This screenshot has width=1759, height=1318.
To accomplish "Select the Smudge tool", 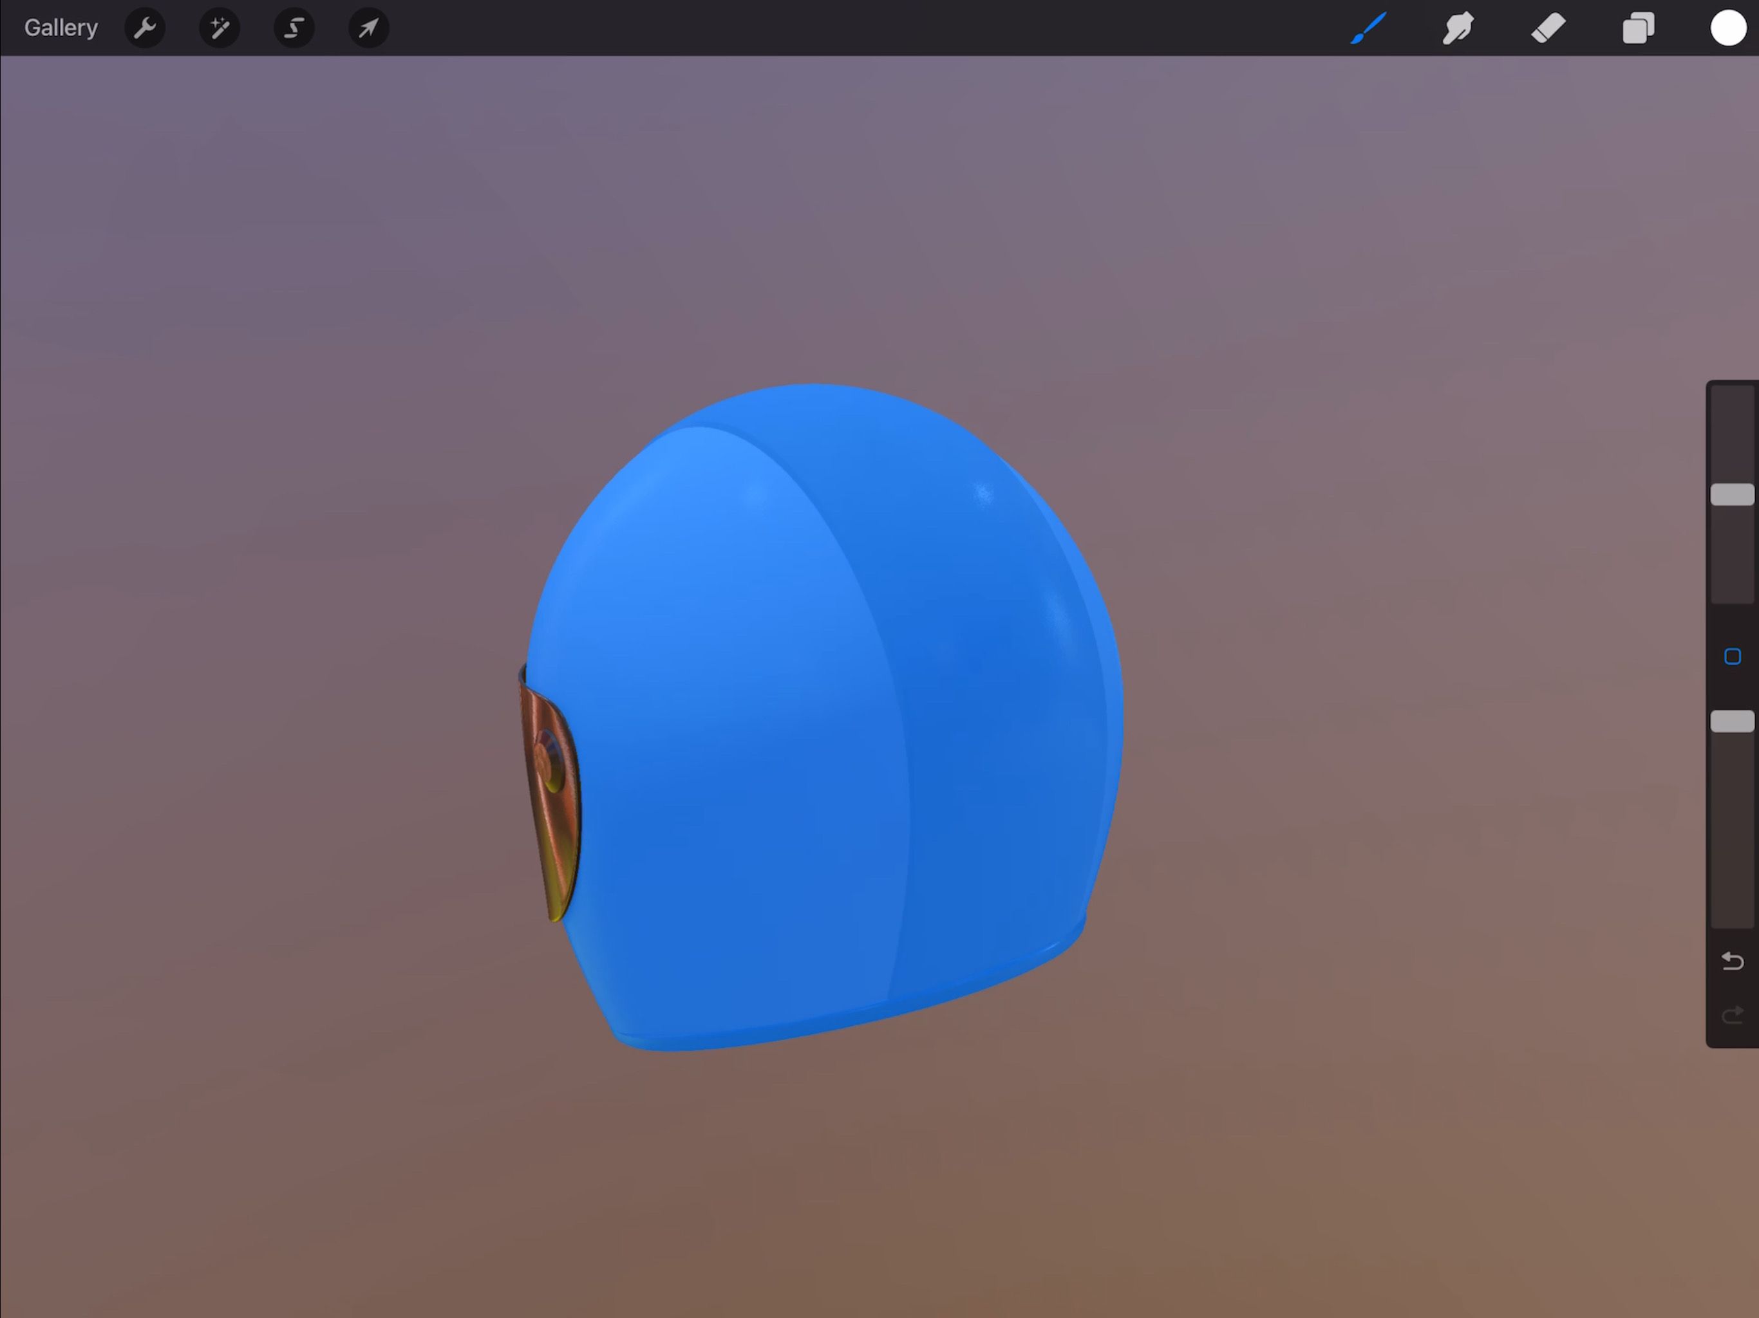I will tap(1458, 28).
